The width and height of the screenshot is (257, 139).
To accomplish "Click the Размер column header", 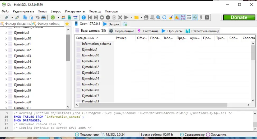I will click(125, 38).
